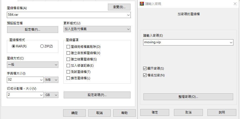Viewport: 240px width, 119px height.
Task: Open the 壓縮方式(C) dropdown
Action: (x=33, y=65)
